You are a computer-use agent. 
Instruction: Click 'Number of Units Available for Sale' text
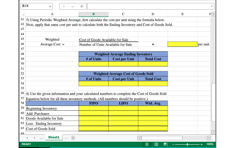106,45
